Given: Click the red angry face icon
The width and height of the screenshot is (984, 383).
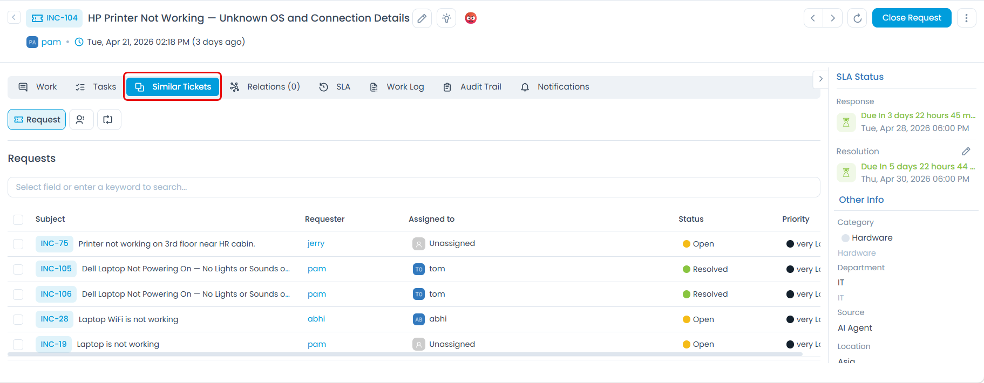Looking at the screenshot, I should click(471, 18).
